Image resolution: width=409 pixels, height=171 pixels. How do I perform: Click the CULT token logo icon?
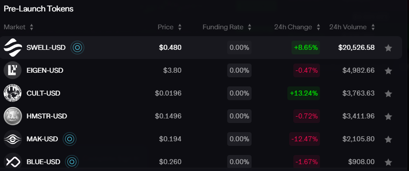point(12,93)
